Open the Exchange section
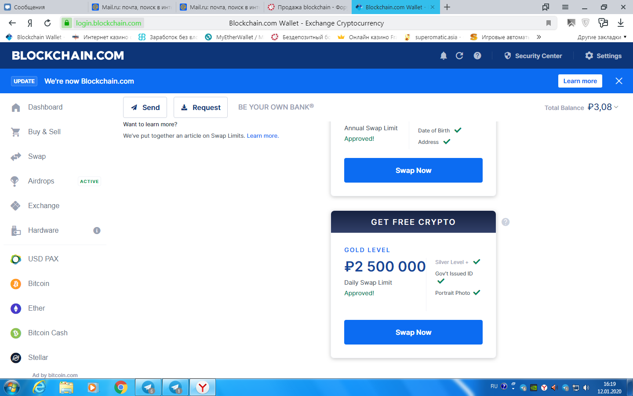Viewport: 633px width, 396px height. [x=44, y=205]
